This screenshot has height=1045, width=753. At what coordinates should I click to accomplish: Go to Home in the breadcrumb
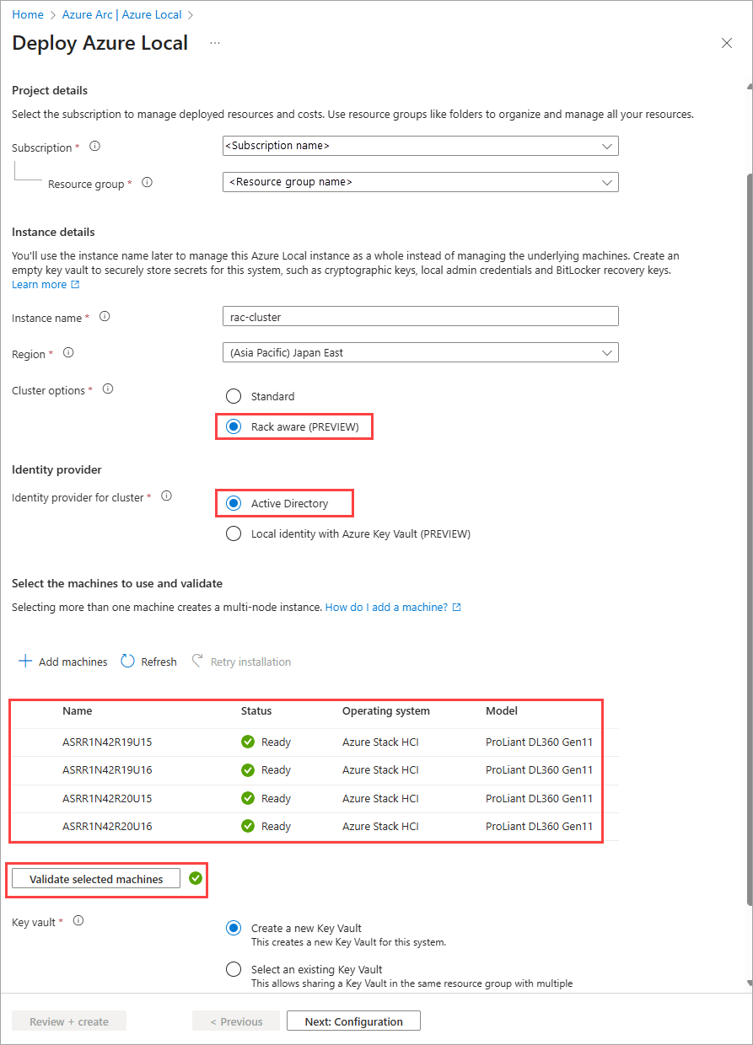28,15
